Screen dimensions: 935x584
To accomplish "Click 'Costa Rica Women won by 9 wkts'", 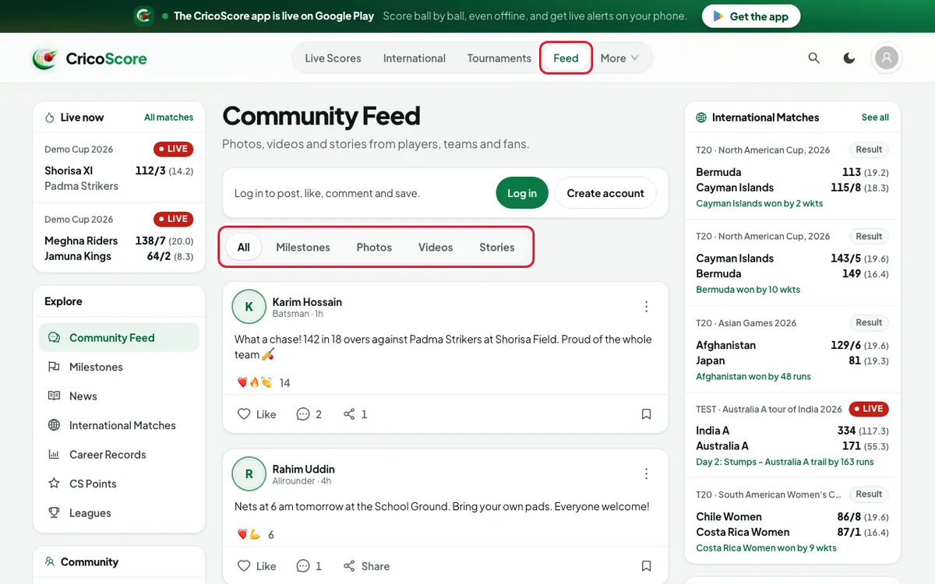I will 766,548.
